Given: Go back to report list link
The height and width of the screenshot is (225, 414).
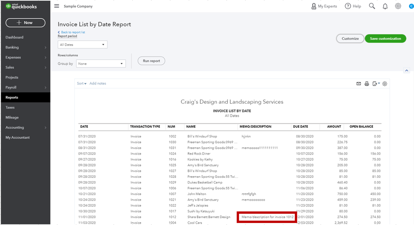Looking at the screenshot, I should [x=71, y=32].
